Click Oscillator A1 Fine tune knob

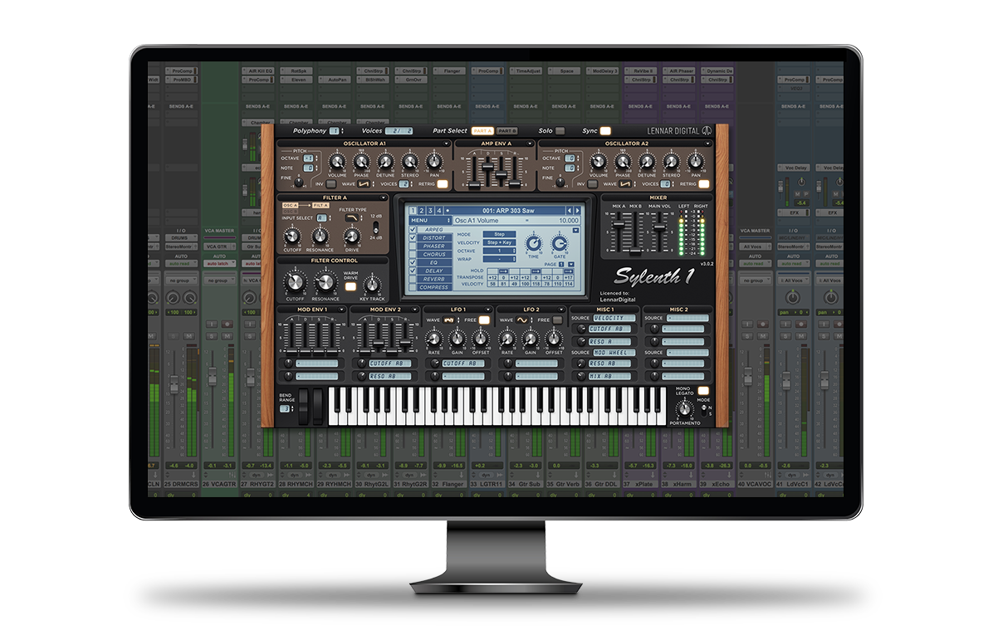click(x=299, y=183)
